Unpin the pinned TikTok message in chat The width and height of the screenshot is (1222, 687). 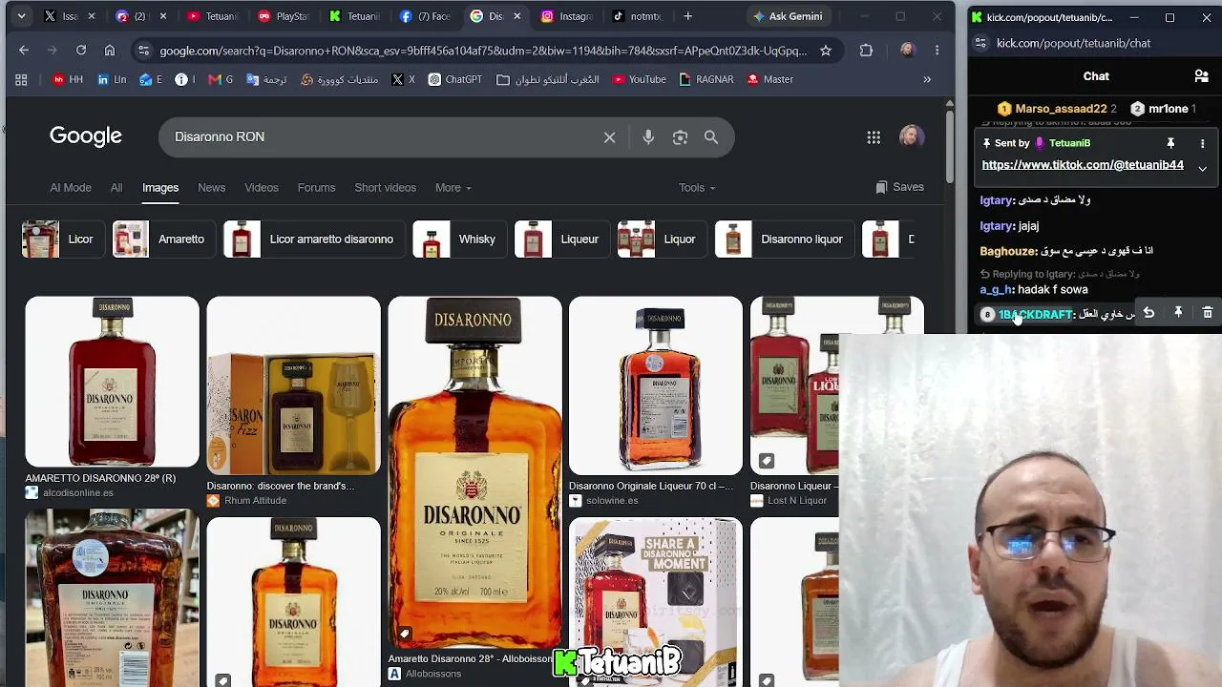(x=1170, y=143)
